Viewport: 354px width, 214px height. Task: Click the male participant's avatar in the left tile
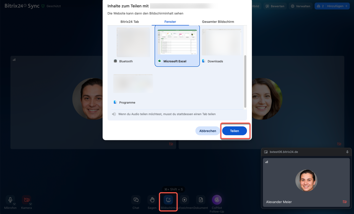pos(88,99)
